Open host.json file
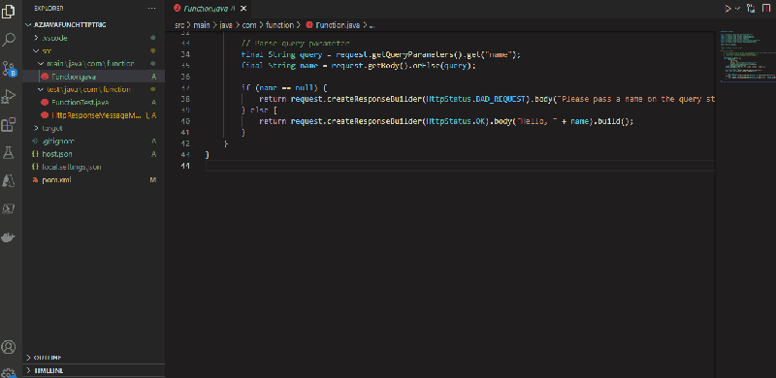The image size is (776, 378). coord(57,154)
